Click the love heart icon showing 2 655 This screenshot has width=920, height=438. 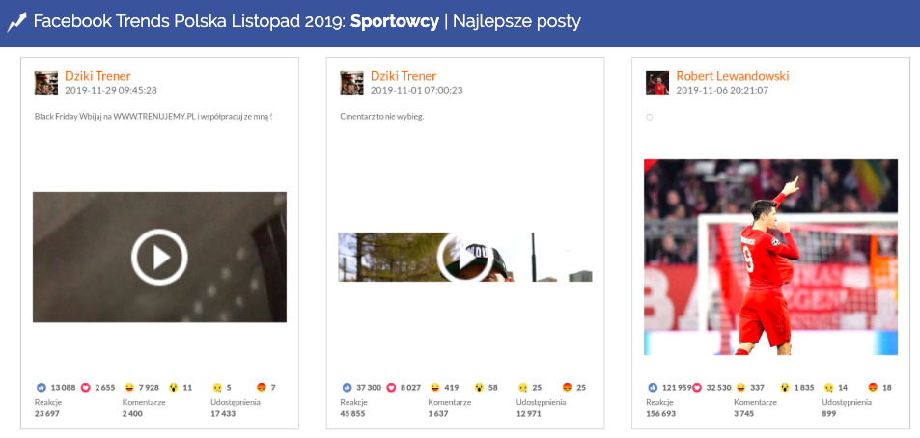[x=87, y=388]
